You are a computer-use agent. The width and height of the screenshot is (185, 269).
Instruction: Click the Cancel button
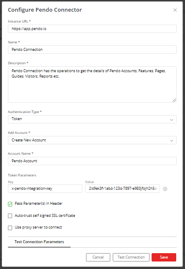point(98,257)
